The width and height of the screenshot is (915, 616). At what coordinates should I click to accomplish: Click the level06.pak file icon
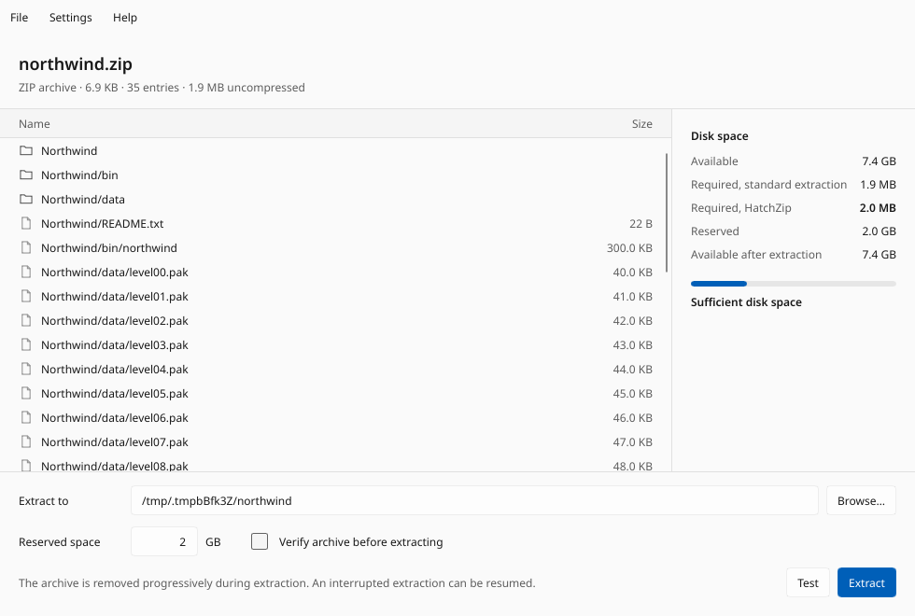26,418
